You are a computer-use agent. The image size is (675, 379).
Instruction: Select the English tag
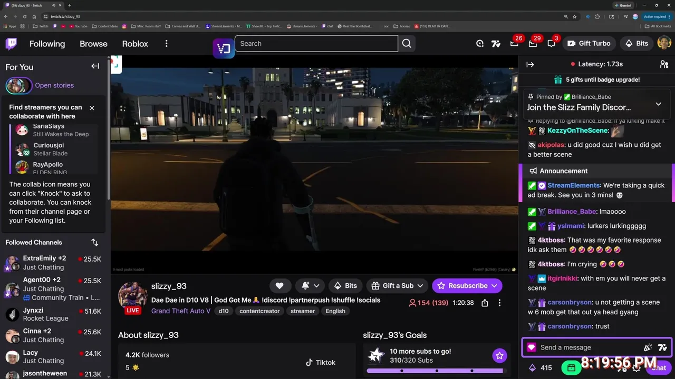(335, 311)
